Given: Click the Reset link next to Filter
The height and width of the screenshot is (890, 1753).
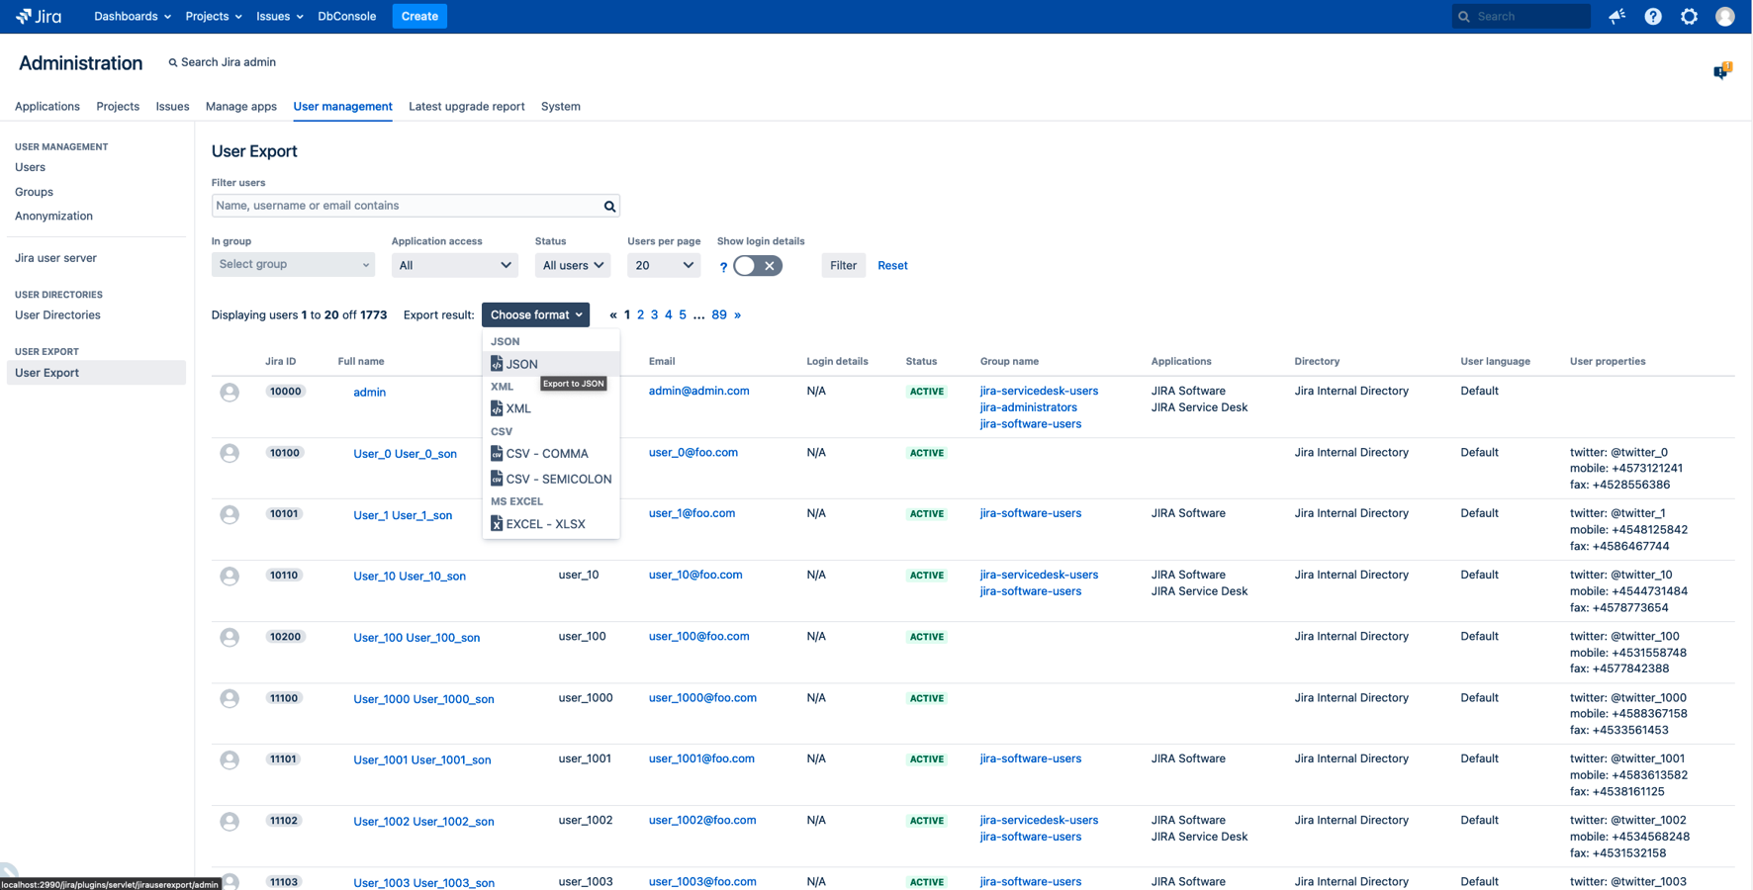Looking at the screenshot, I should [892, 265].
